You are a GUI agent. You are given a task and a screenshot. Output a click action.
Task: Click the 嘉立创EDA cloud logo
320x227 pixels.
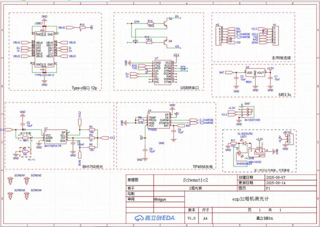[154, 218]
